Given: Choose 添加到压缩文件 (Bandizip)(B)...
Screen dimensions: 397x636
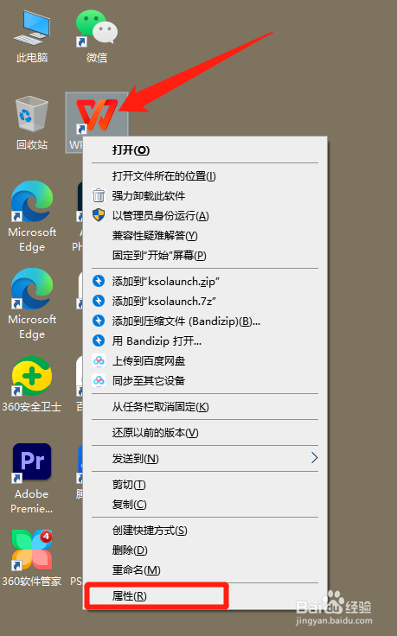Looking at the screenshot, I should pyautogui.click(x=205, y=321).
